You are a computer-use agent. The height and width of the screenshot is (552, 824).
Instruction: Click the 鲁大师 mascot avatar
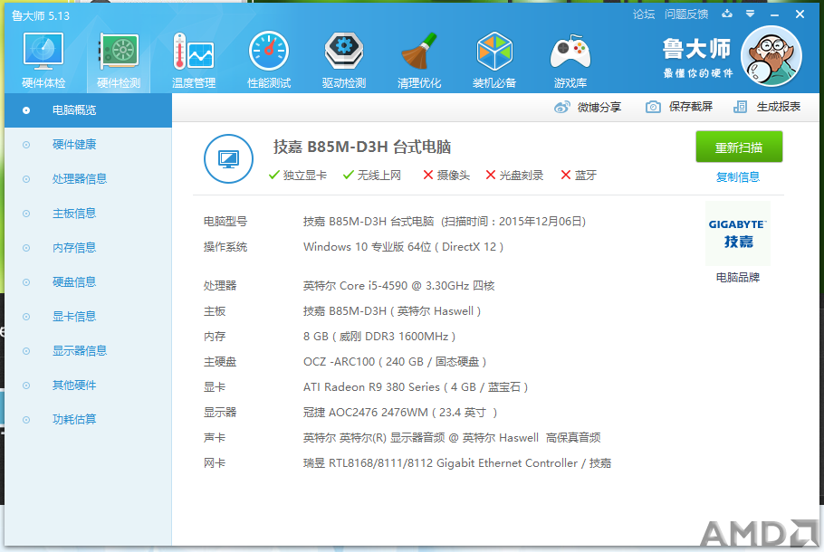click(771, 56)
